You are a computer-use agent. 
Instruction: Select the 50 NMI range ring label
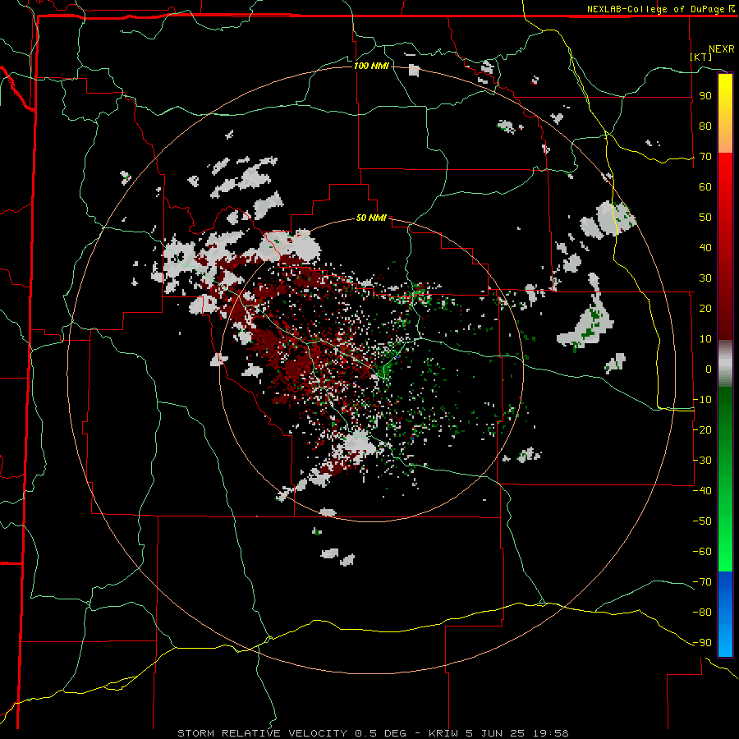tap(371, 218)
